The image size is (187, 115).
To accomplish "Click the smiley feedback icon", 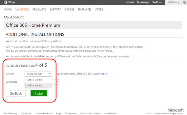I will point(185,2).
